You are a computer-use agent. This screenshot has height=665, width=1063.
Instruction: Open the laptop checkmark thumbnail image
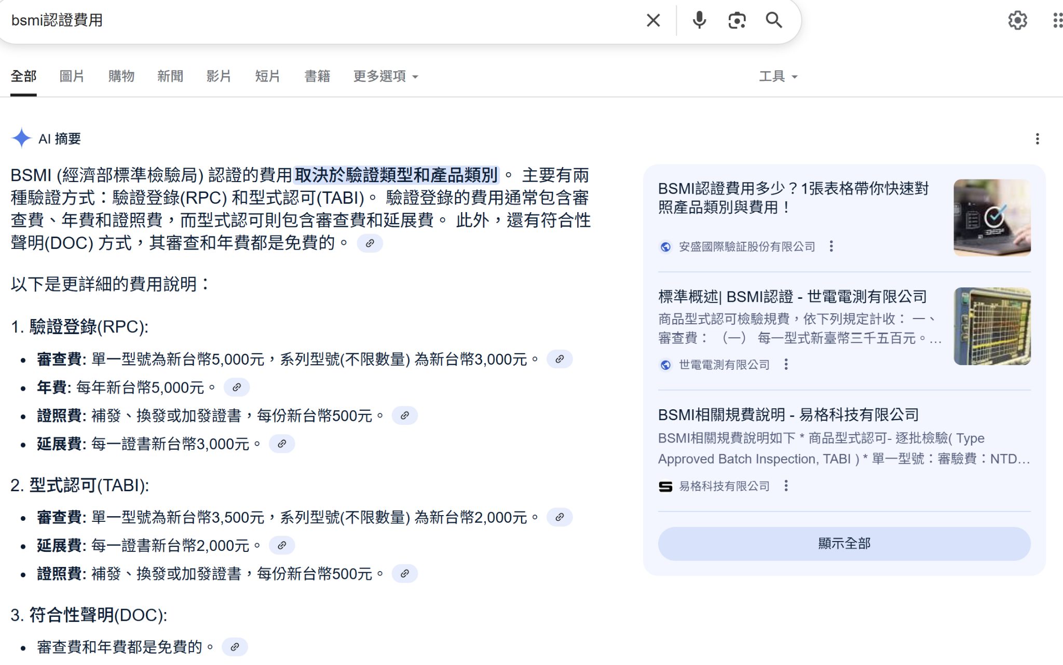pyautogui.click(x=992, y=218)
